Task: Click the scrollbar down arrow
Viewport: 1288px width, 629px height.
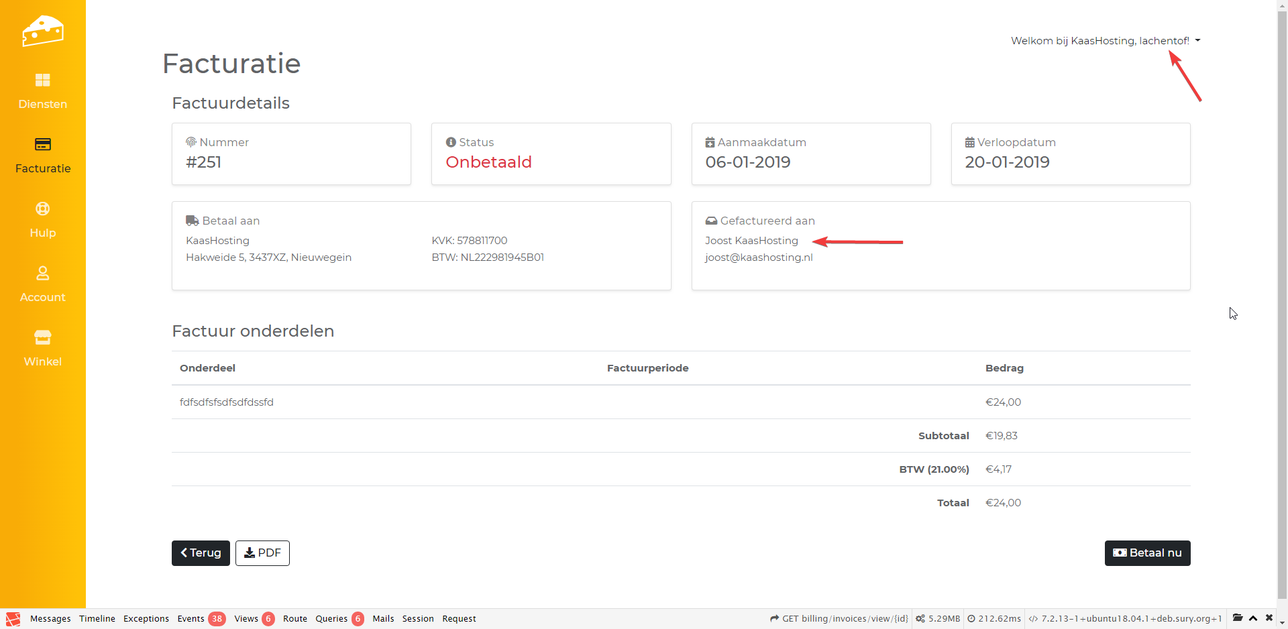Action: click(1282, 623)
